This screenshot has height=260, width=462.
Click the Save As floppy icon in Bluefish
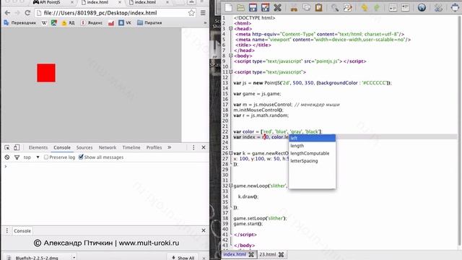pos(265,7)
